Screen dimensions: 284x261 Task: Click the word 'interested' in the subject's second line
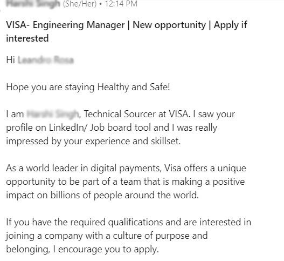[27, 38]
